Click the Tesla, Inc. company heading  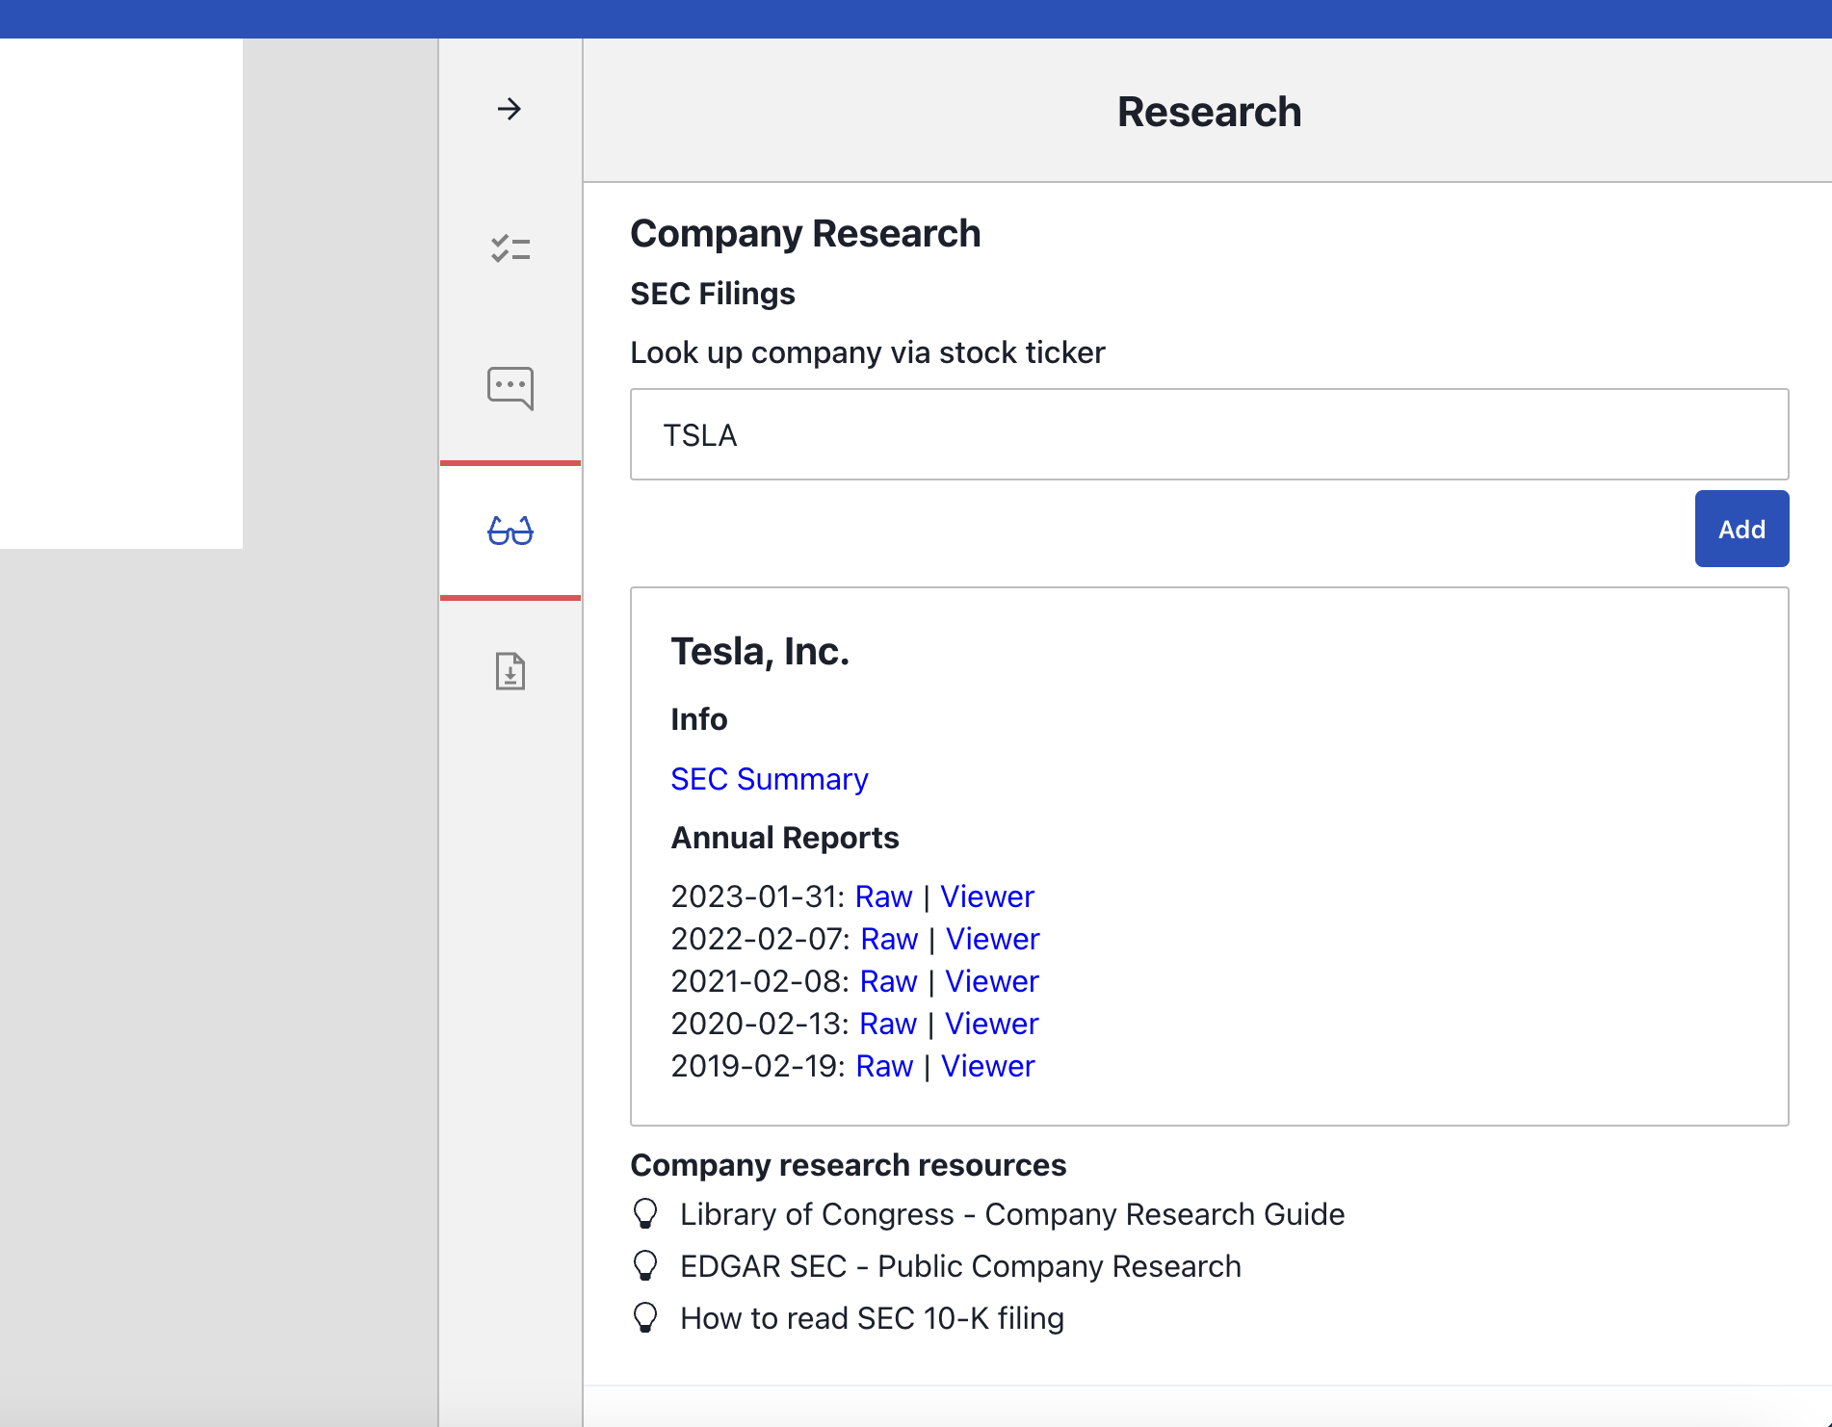760,652
